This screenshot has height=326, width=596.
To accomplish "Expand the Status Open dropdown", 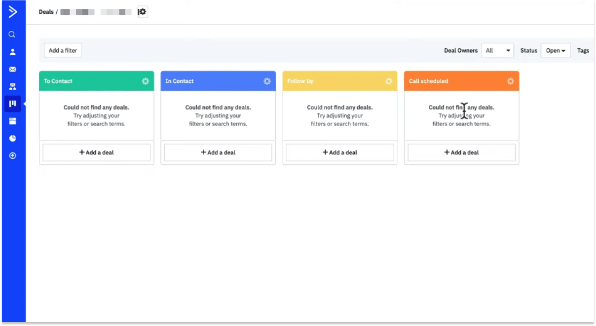I will pyautogui.click(x=556, y=50).
